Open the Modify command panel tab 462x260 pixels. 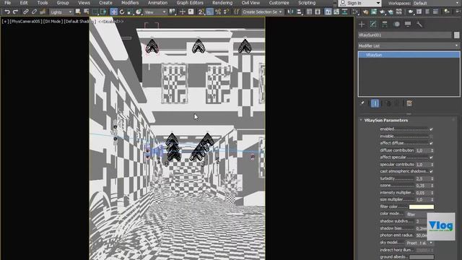point(373,25)
